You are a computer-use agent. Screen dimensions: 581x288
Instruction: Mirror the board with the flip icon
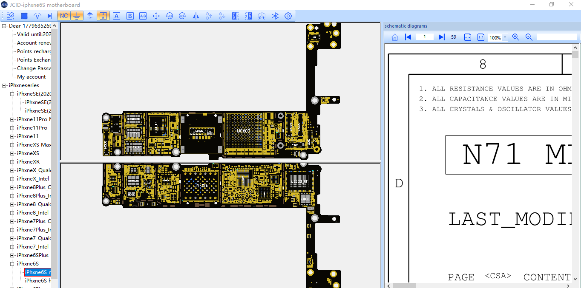[196, 16]
